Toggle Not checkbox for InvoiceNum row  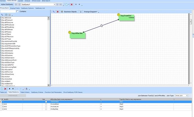coord(46,104)
